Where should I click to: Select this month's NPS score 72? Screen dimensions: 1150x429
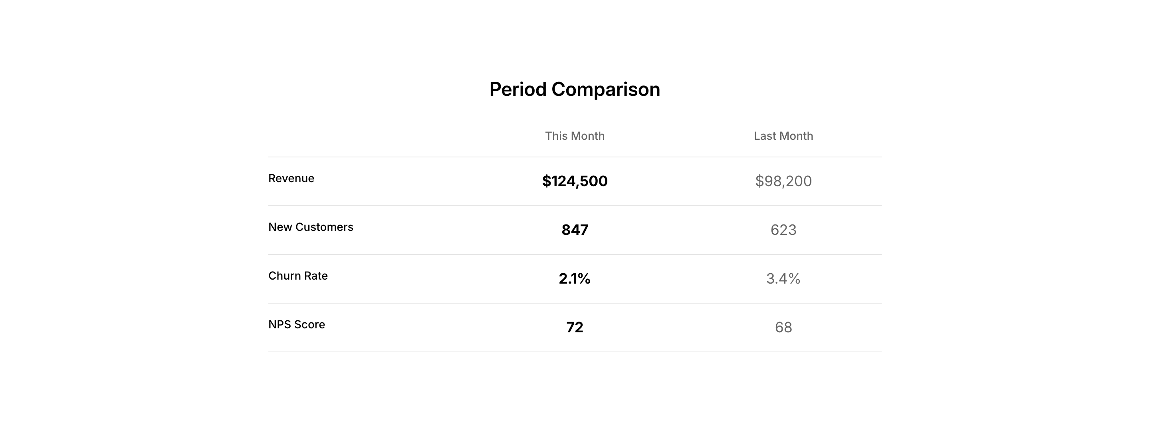click(575, 327)
